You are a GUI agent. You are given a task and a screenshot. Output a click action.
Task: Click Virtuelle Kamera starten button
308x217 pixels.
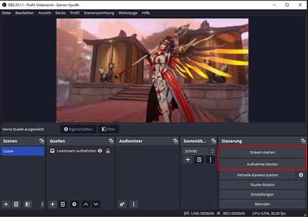pos(257,175)
